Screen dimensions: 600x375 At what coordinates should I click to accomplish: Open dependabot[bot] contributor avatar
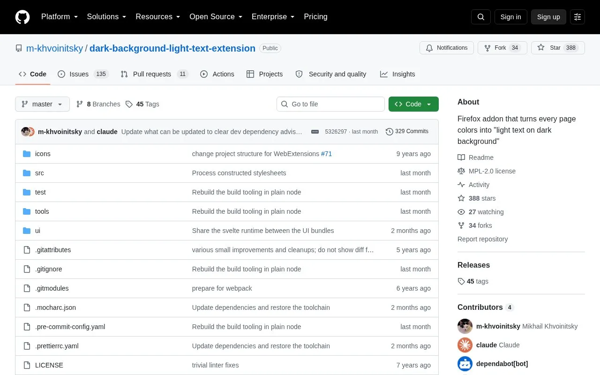click(465, 364)
